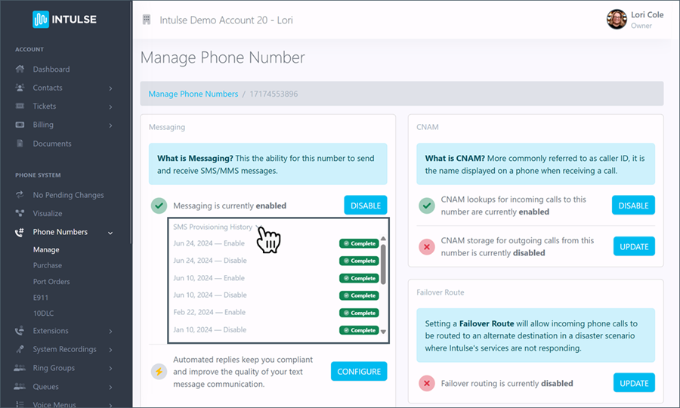
Task: Click the Queues group icon
Action: click(x=20, y=386)
